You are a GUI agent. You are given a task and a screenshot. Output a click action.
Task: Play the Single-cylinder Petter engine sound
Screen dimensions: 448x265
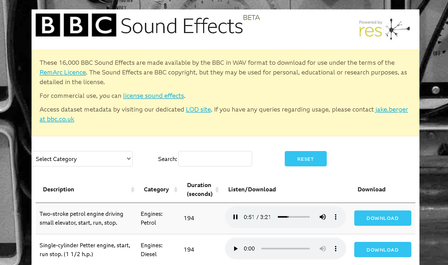(x=236, y=249)
